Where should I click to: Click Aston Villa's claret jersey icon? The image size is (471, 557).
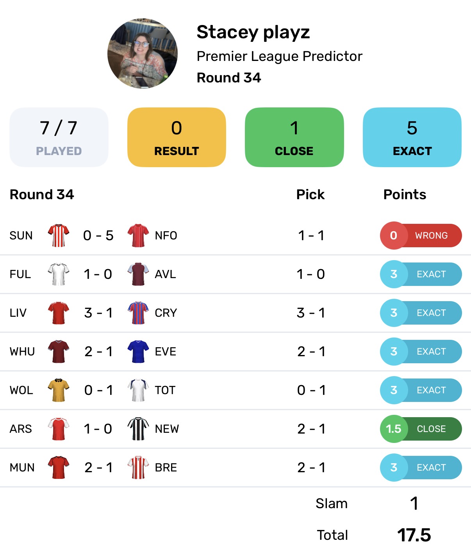tap(138, 274)
